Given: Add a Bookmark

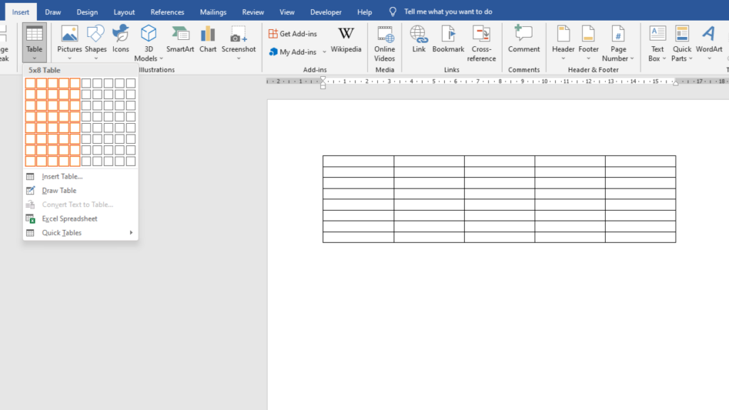Looking at the screenshot, I should pyautogui.click(x=449, y=39).
